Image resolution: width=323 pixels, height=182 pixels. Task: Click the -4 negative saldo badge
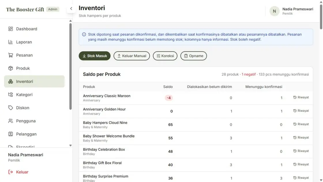pyautogui.click(x=169, y=98)
